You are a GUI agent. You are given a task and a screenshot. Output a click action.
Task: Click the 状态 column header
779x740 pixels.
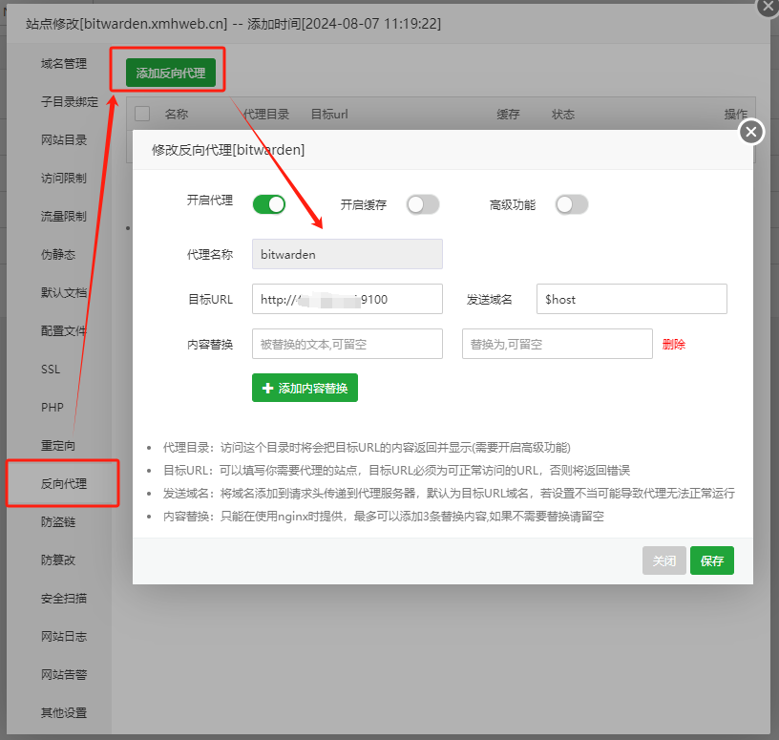[563, 115]
